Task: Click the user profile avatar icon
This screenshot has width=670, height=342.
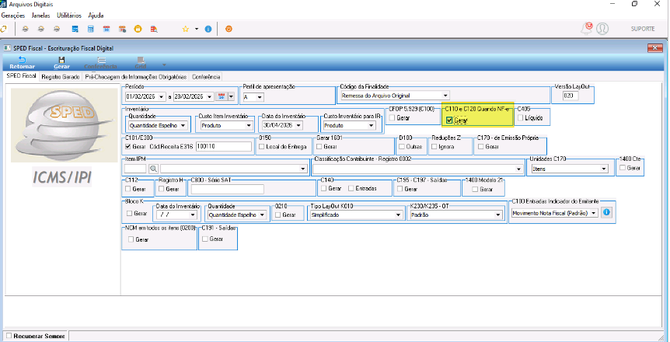Action: point(602,29)
